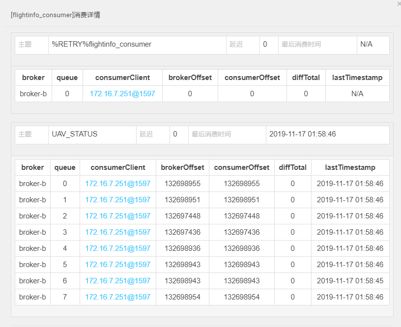Click the broker-b cell in RETRY table

click(33, 94)
